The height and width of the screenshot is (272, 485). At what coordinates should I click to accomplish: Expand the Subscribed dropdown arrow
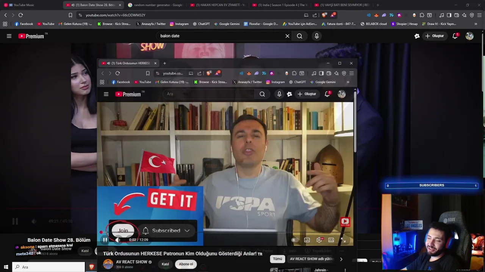[x=187, y=230]
